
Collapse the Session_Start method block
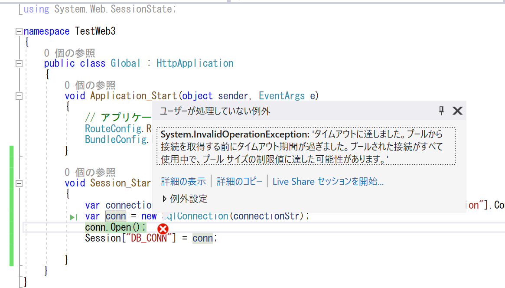pyautogui.click(x=19, y=183)
